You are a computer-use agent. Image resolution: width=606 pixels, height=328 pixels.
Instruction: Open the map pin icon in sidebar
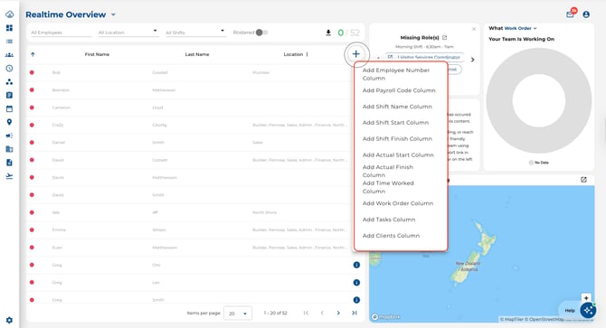(x=10, y=122)
